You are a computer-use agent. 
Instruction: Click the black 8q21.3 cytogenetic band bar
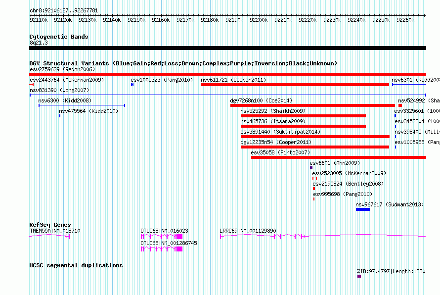[x=227, y=48]
